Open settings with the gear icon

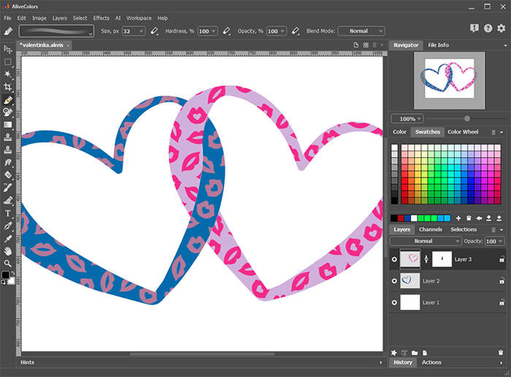click(x=501, y=28)
